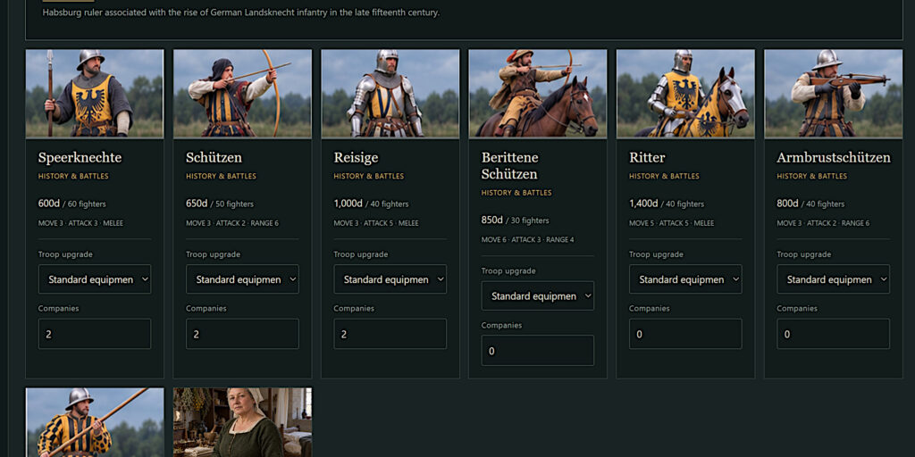Click the 850d / 30 fighters cost text
This screenshot has width=915, height=457.
pos(516,220)
